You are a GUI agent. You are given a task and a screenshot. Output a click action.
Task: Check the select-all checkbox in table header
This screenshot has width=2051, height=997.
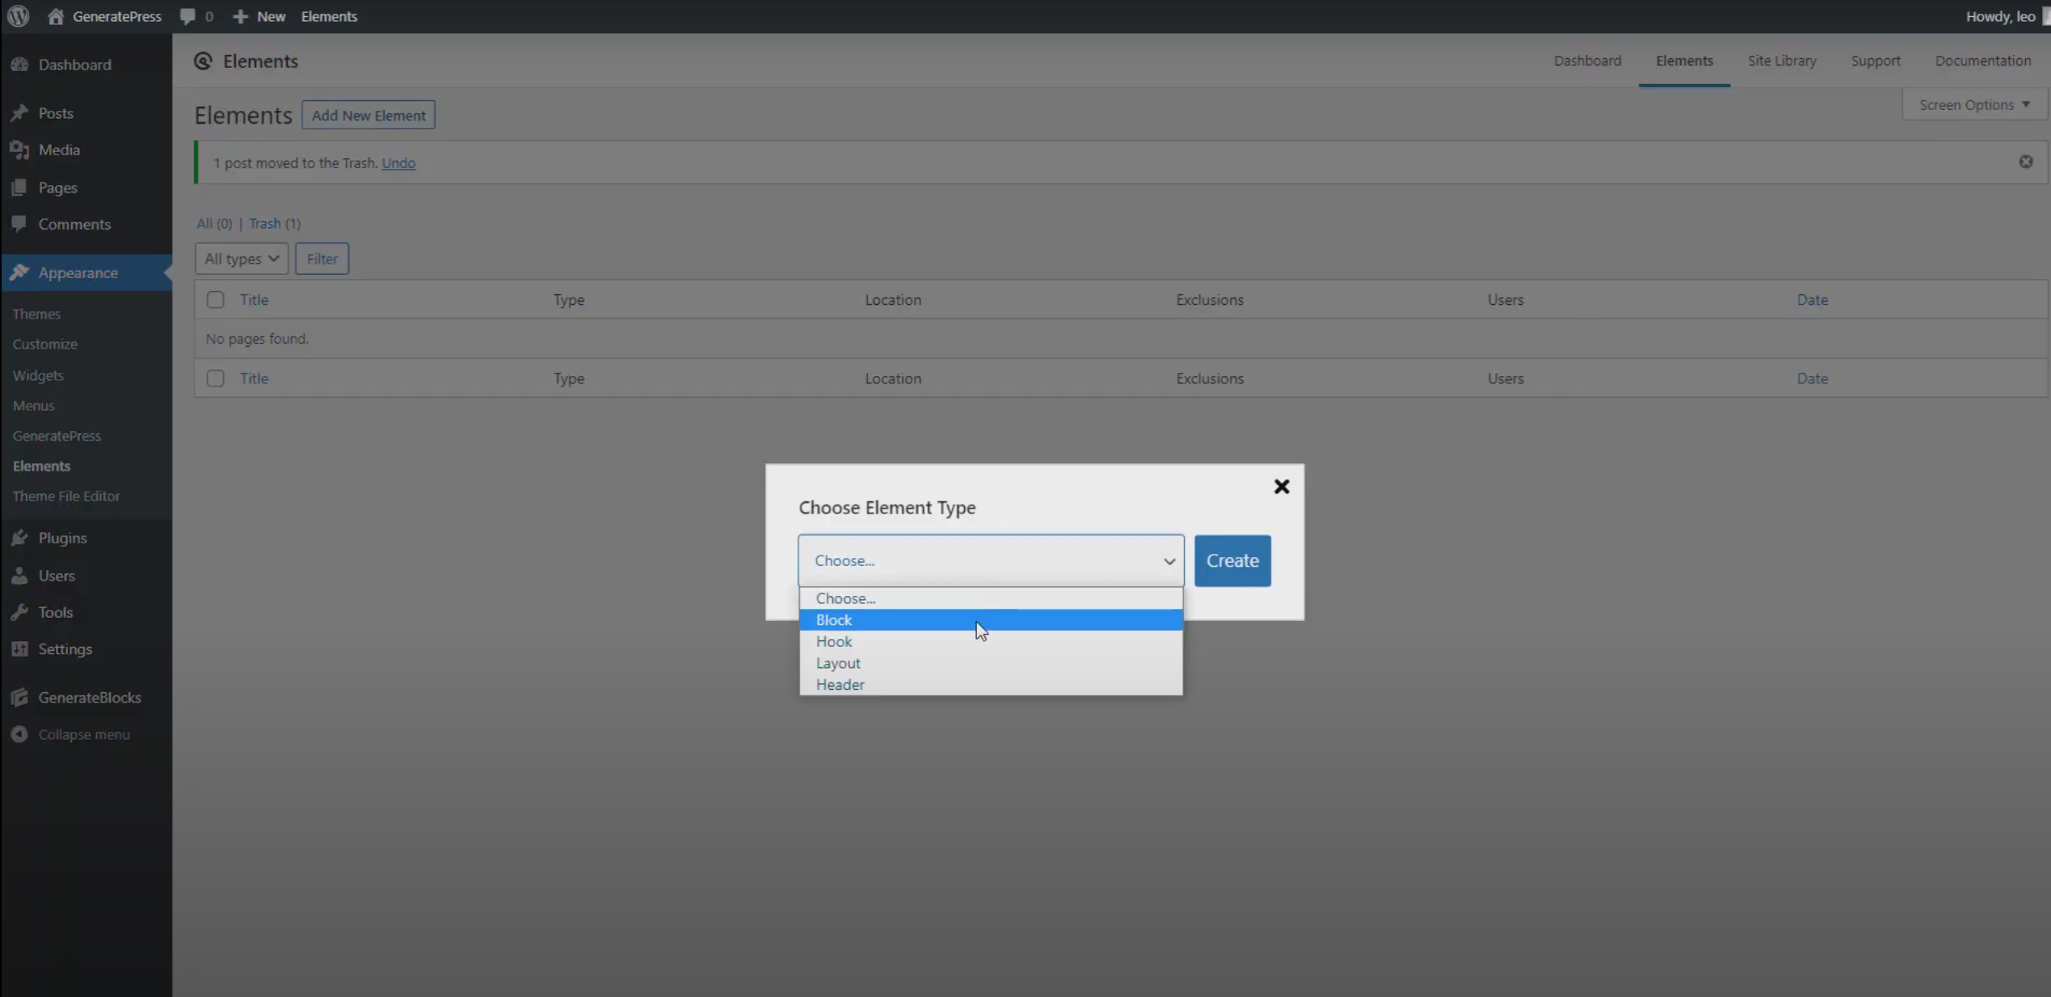point(215,300)
